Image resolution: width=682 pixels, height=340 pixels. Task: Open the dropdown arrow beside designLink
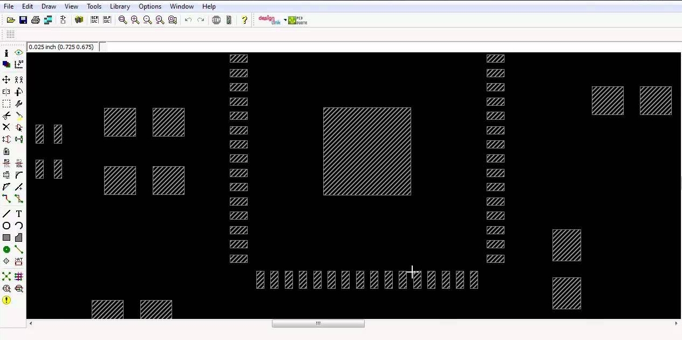(x=285, y=19)
